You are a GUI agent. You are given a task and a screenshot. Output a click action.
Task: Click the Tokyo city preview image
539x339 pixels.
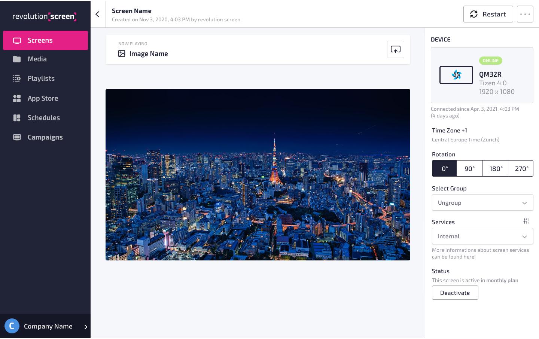click(258, 175)
